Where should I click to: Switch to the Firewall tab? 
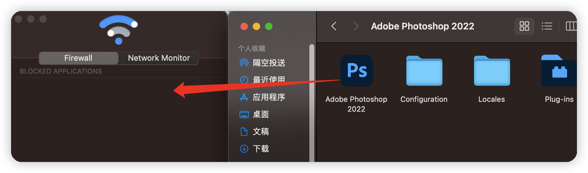pos(78,58)
